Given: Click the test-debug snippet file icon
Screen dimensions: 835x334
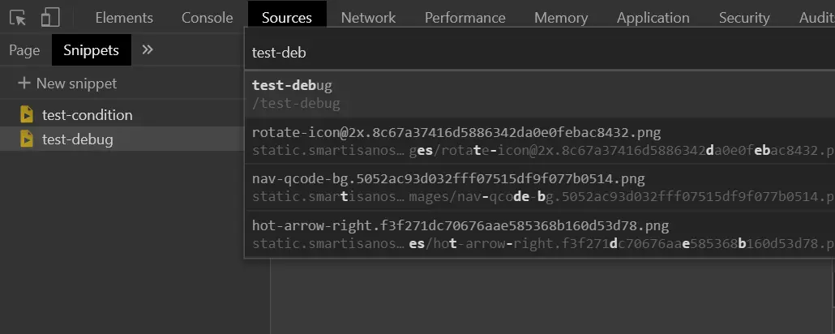Looking at the screenshot, I should click(27, 139).
